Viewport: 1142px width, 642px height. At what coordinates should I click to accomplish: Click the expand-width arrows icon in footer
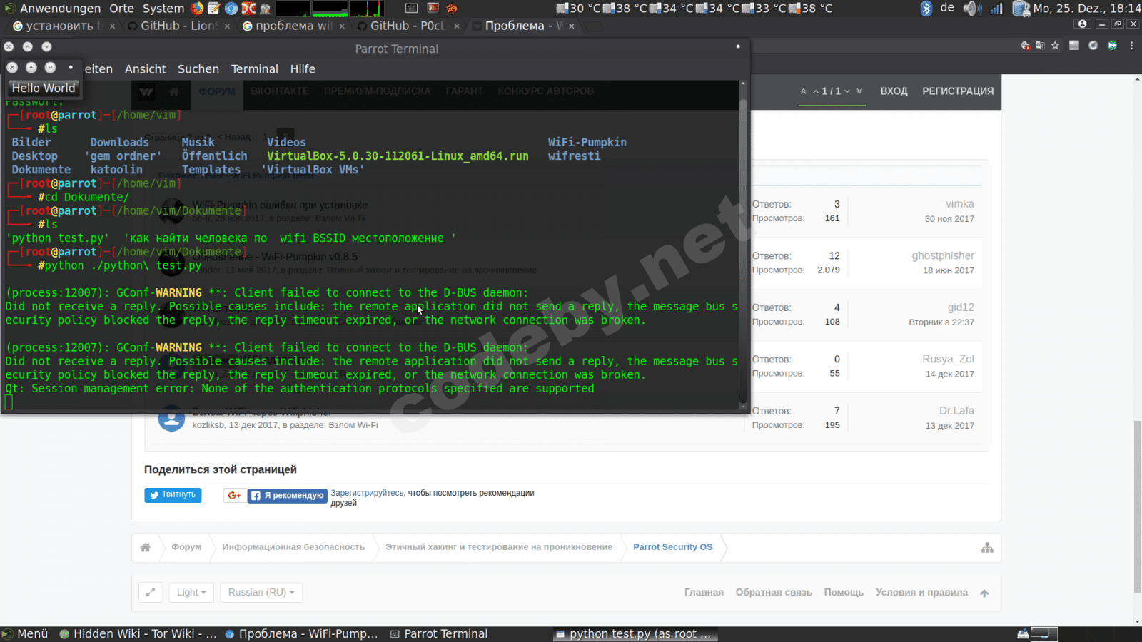pyautogui.click(x=151, y=592)
